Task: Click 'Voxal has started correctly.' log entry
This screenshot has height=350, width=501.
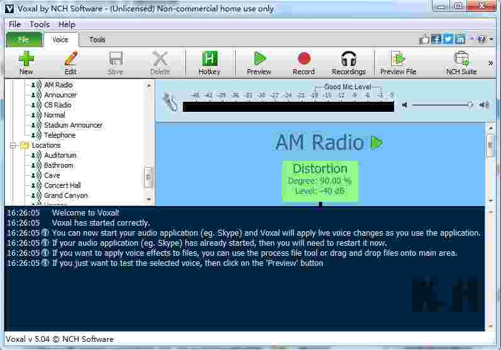Action: (101, 223)
